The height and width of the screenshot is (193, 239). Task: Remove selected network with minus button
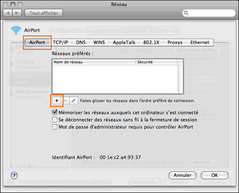[65, 101]
